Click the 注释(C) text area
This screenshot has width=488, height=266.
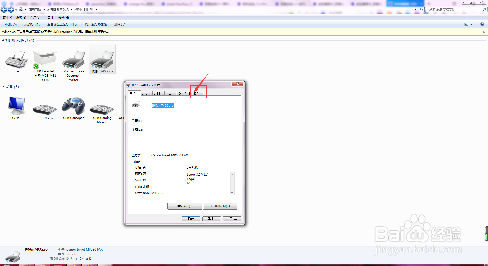pyautogui.click(x=194, y=138)
